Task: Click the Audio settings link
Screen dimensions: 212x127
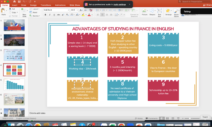Action: (120, 4)
